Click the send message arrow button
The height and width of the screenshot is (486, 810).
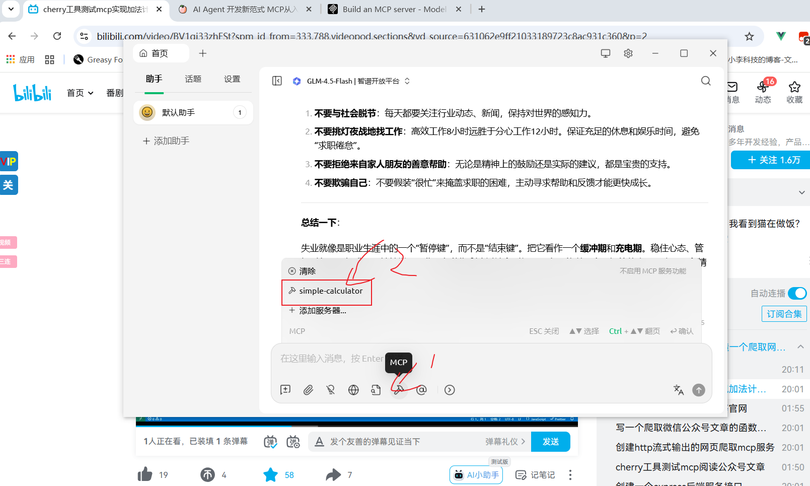[x=698, y=389]
